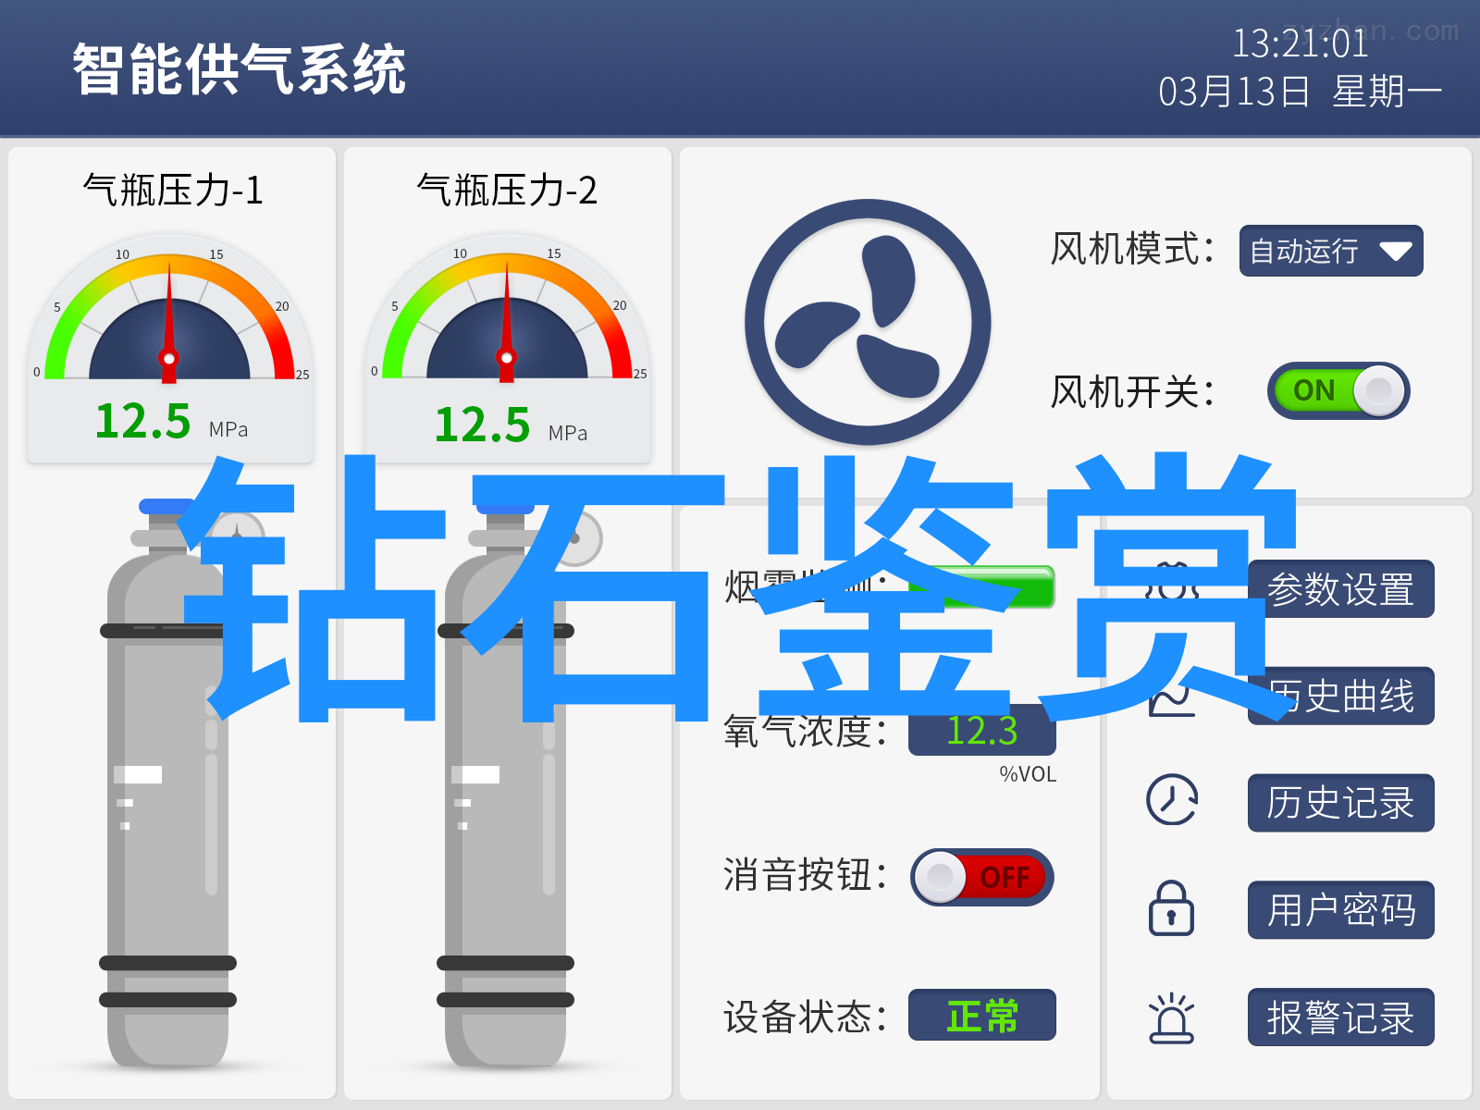Click the 设备状态 正常 status indicator
Image resolution: width=1480 pixels, height=1110 pixels.
click(982, 1015)
